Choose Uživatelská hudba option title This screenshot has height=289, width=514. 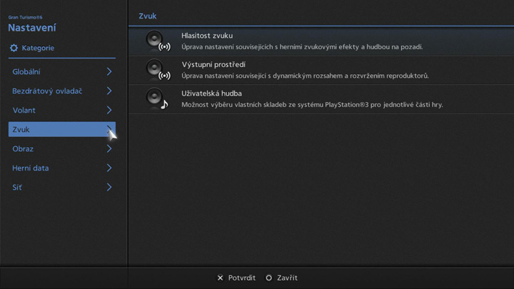pos(212,93)
